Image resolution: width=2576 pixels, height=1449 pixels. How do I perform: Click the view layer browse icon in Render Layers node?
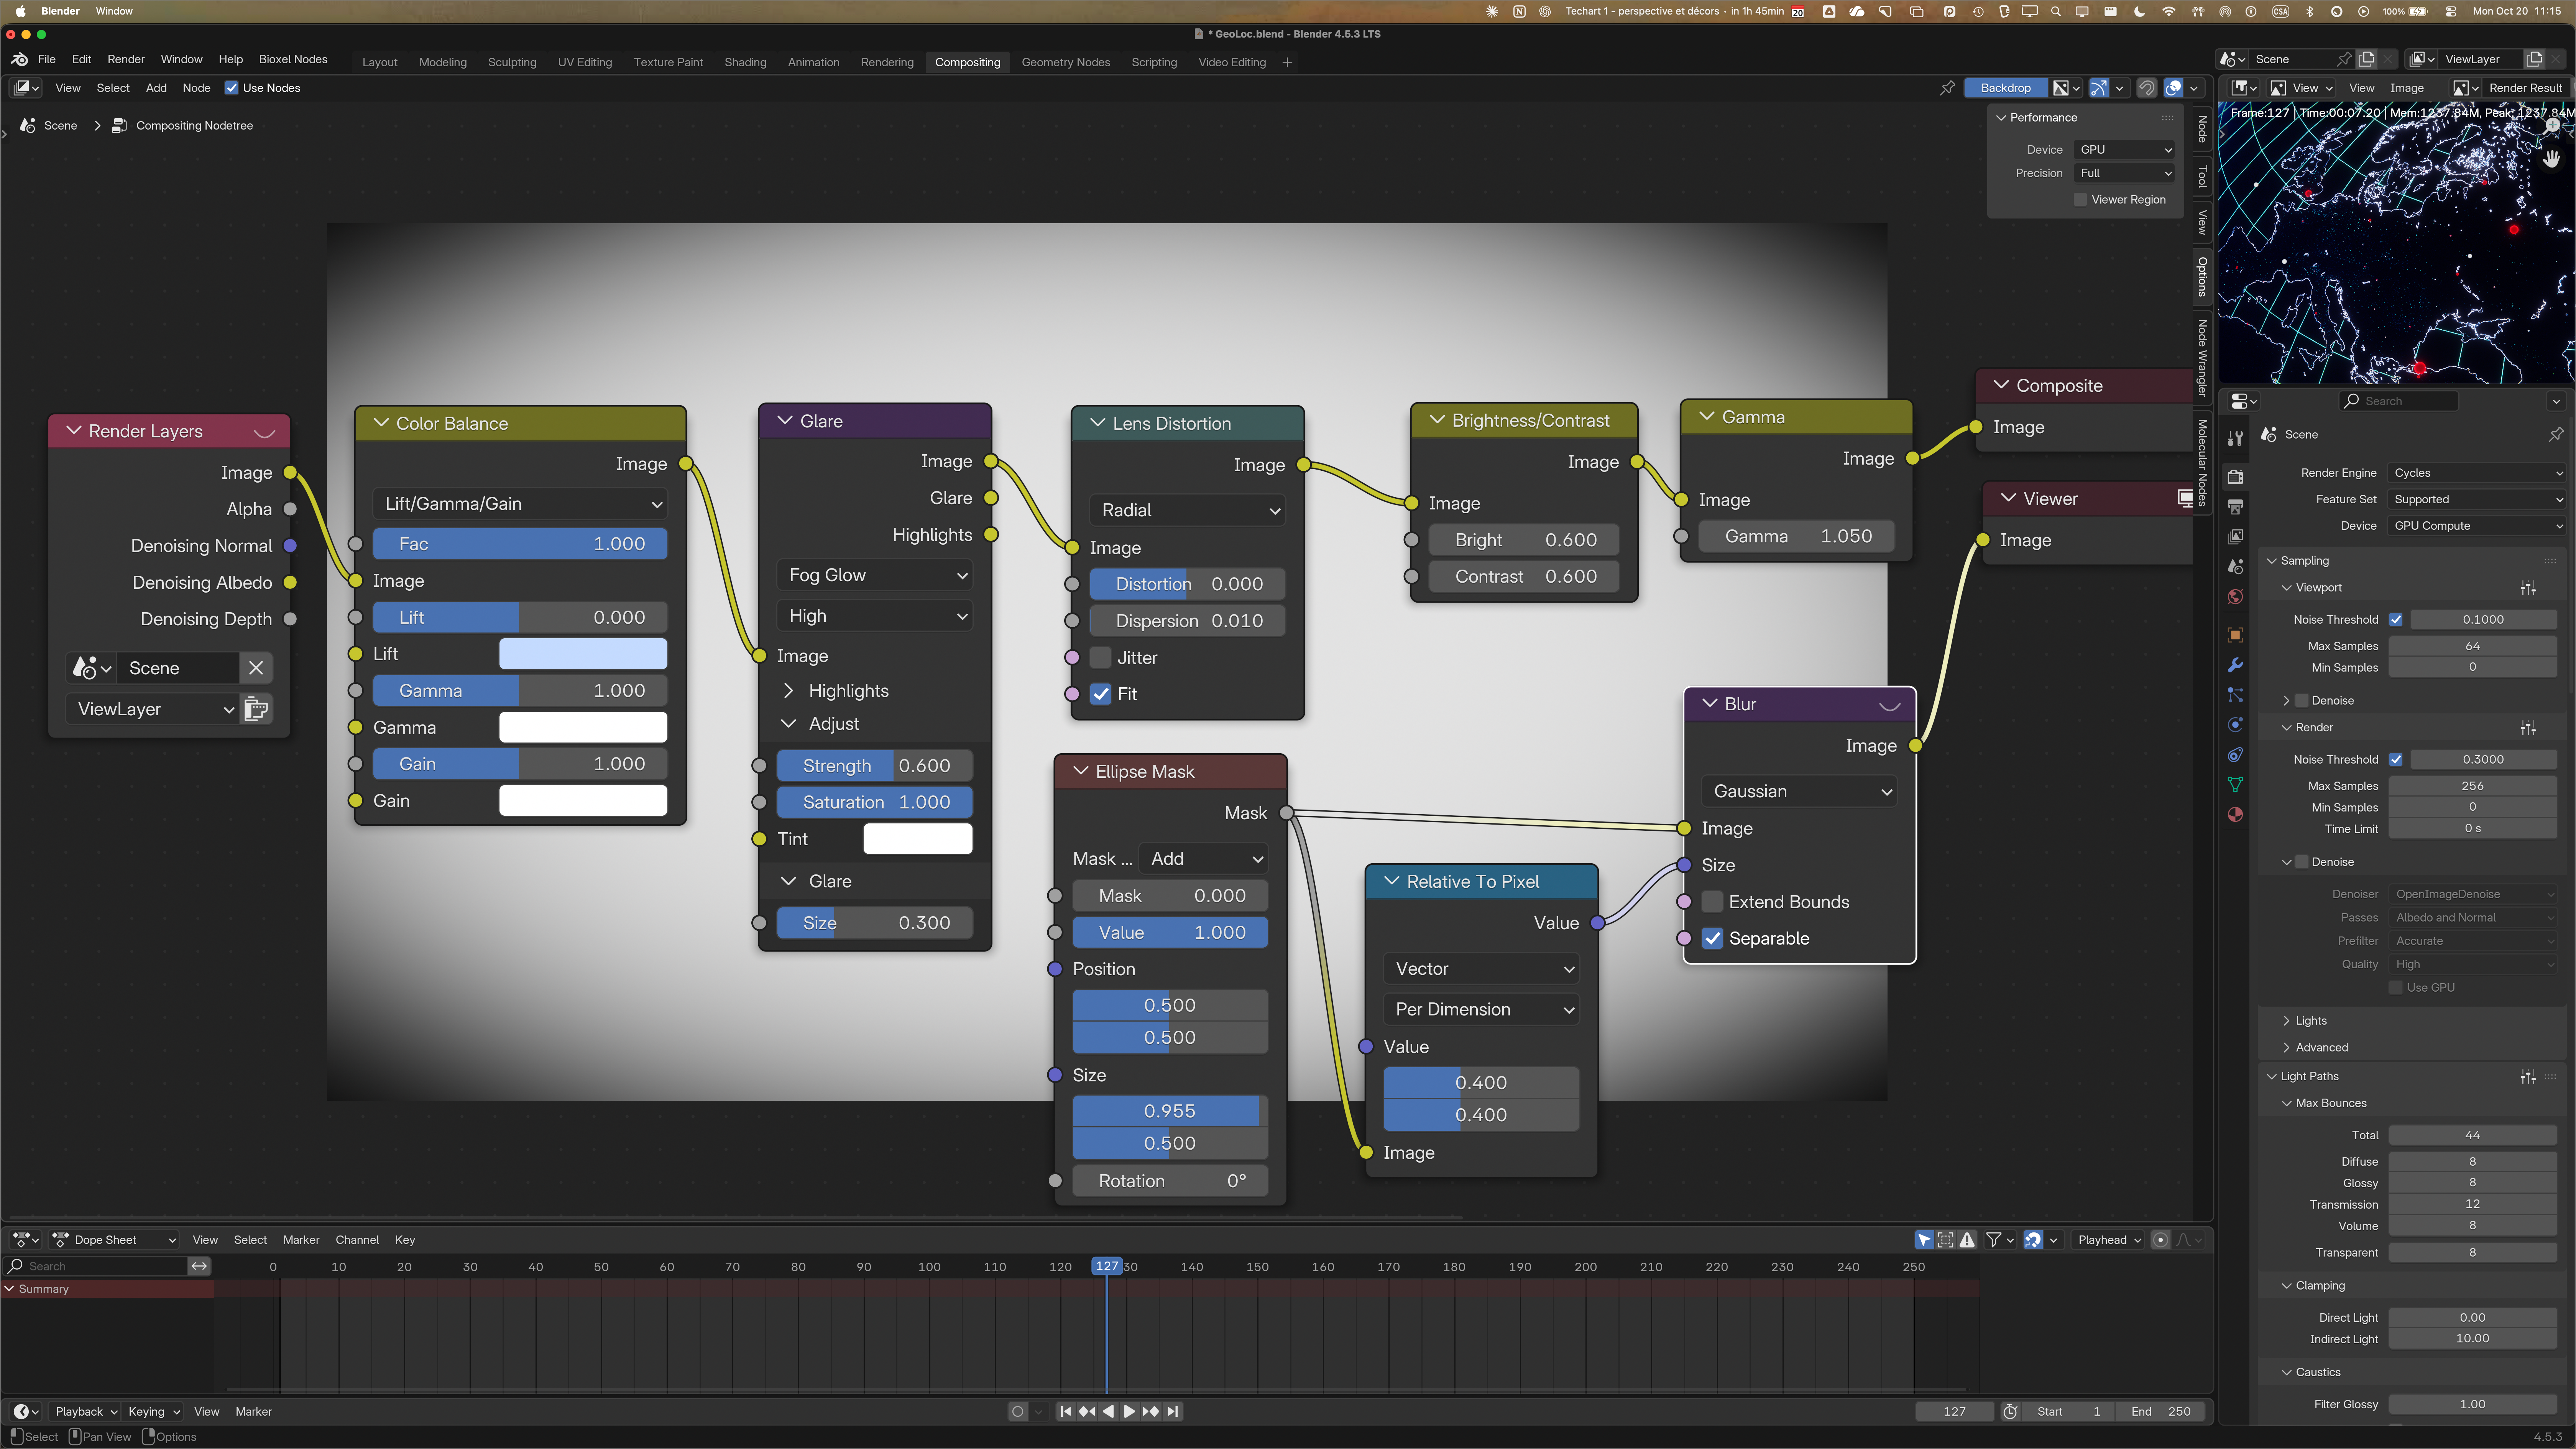[x=256, y=709]
